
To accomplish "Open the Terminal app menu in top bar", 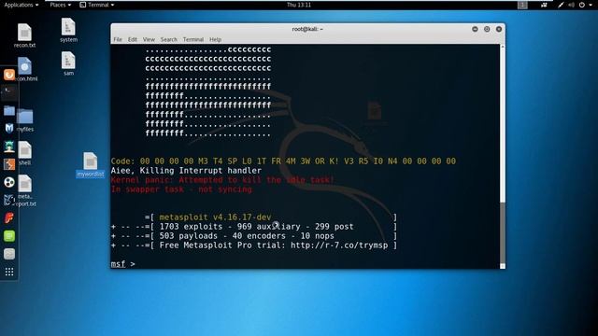I will (x=97, y=5).
